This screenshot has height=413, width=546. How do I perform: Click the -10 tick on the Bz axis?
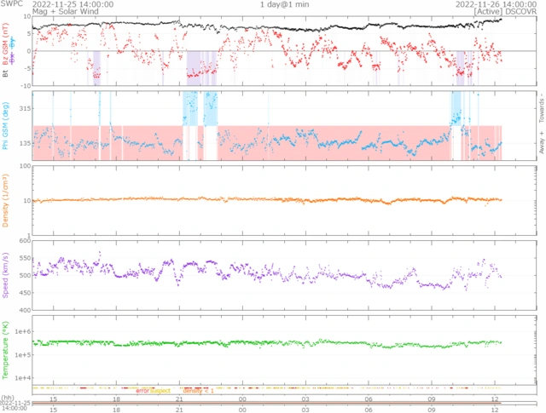26,85
